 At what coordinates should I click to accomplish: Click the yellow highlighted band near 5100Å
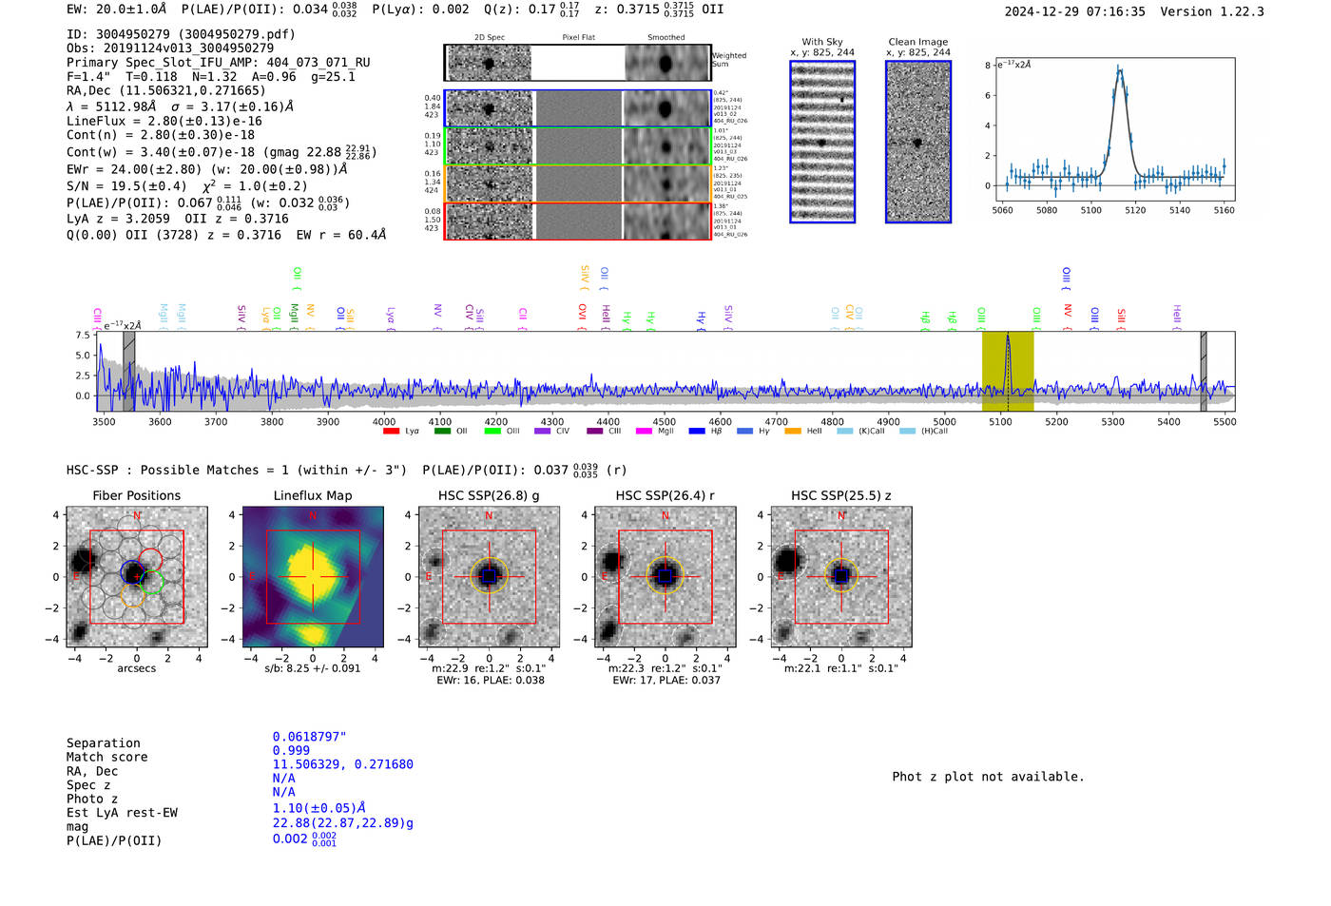1008,371
